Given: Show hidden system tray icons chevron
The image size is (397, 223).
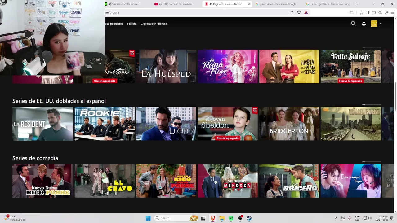Looking at the screenshot, I should point(336,218).
